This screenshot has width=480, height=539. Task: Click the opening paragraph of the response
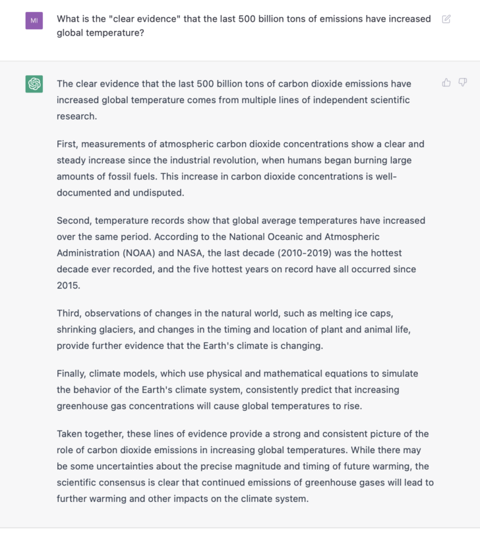233,100
